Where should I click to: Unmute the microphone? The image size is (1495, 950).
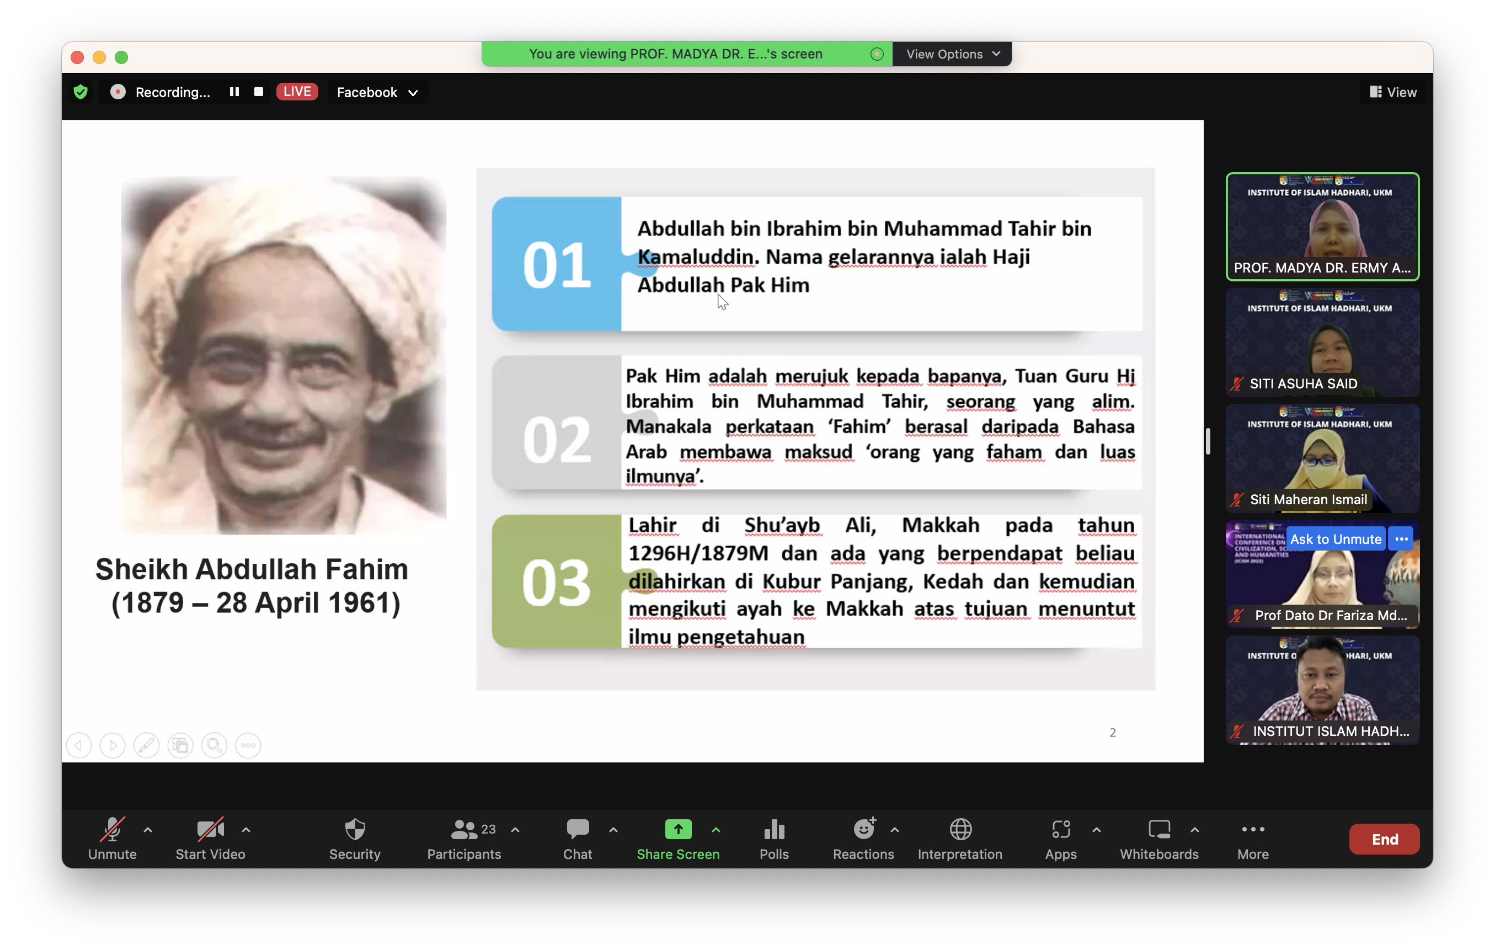point(113,838)
